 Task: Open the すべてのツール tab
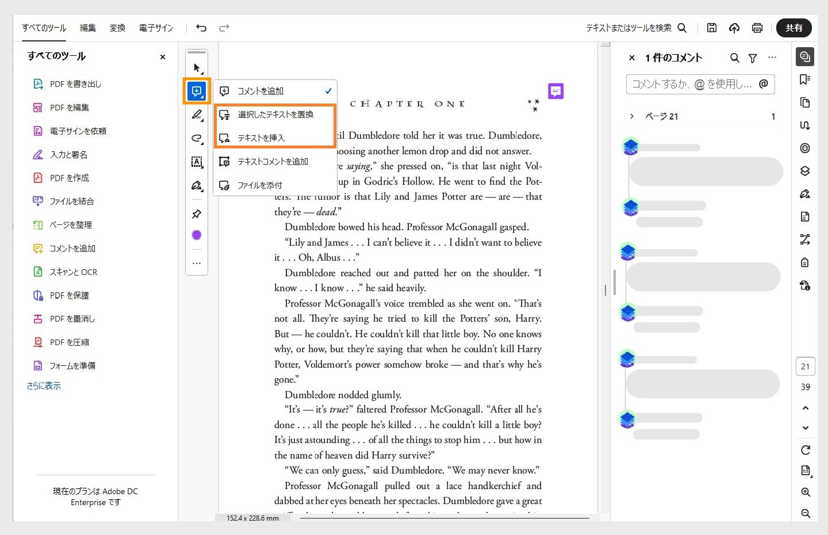point(44,28)
